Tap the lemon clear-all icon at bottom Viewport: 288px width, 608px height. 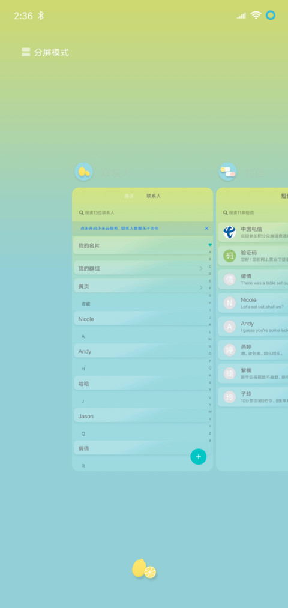tap(144, 569)
